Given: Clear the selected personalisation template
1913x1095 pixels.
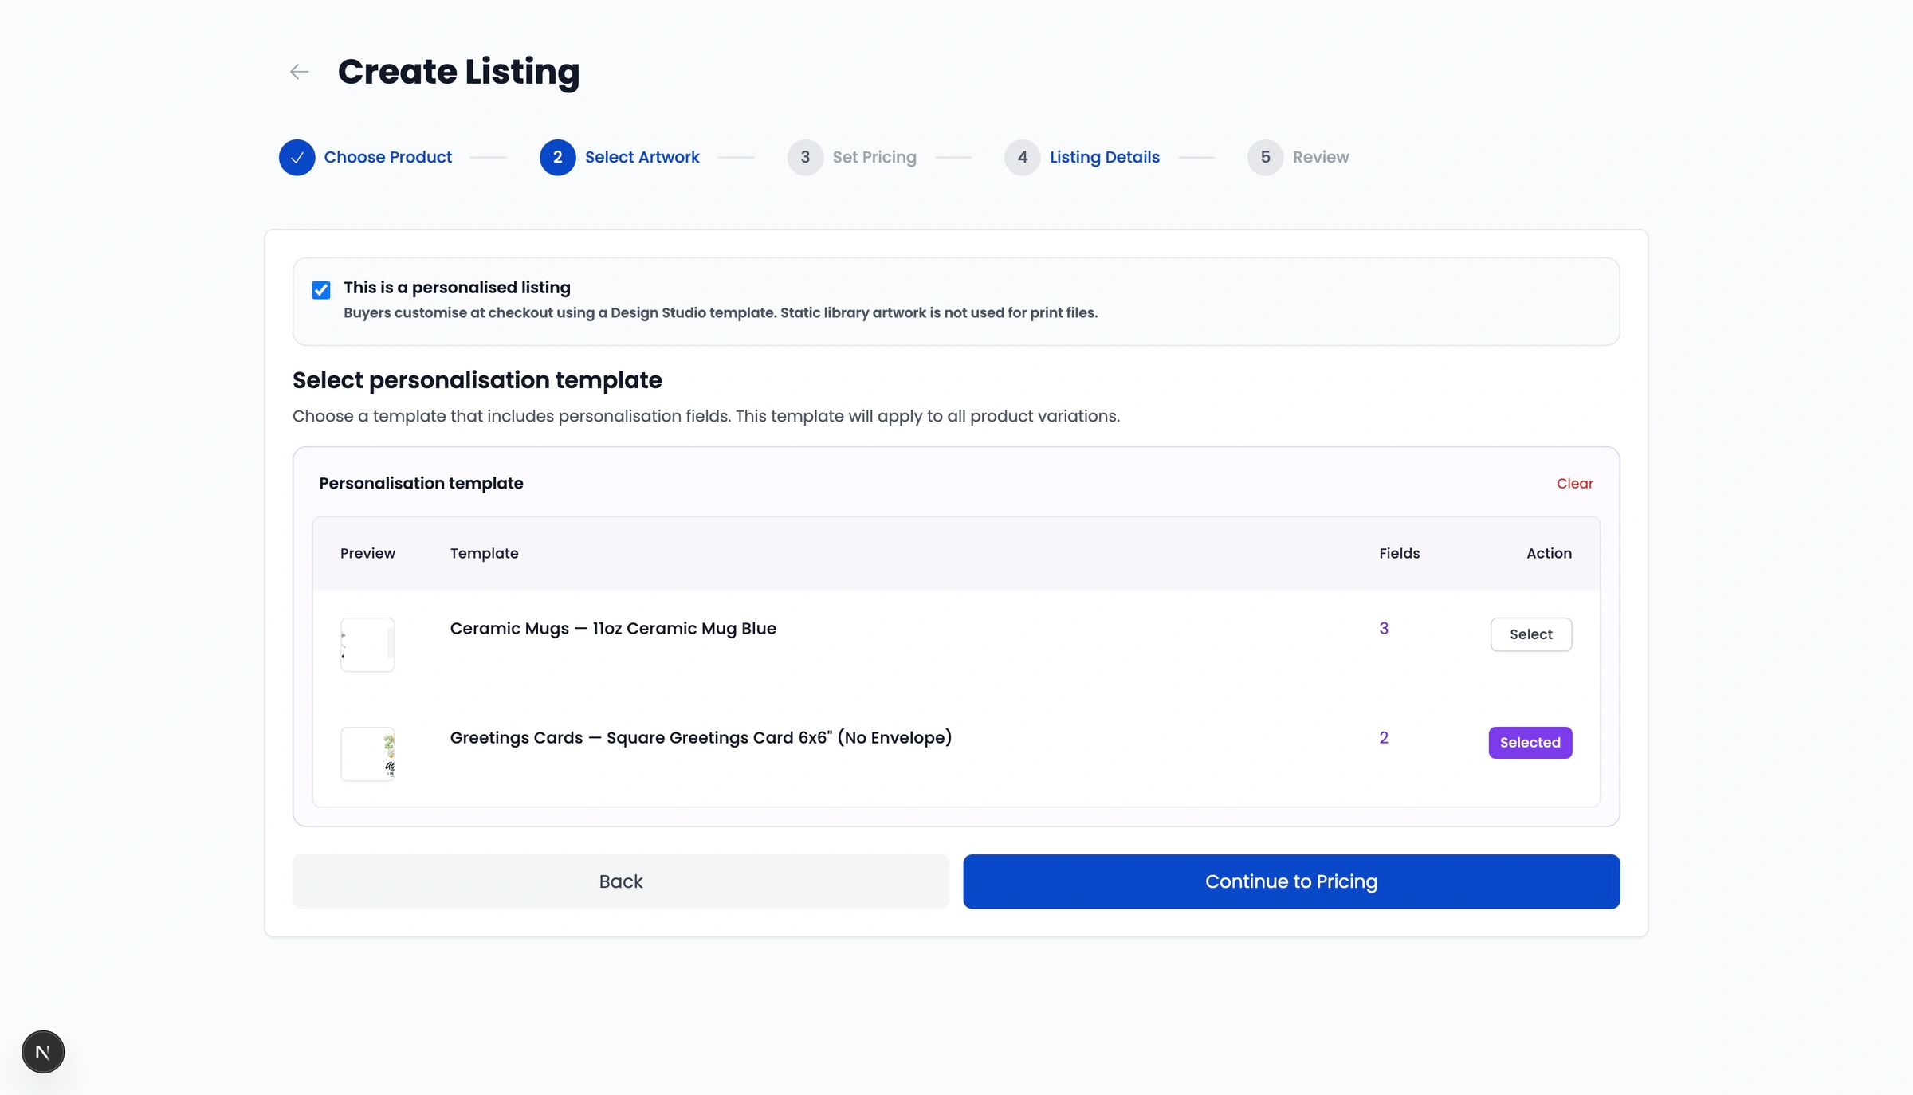Looking at the screenshot, I should click(x=1574, y=483).
